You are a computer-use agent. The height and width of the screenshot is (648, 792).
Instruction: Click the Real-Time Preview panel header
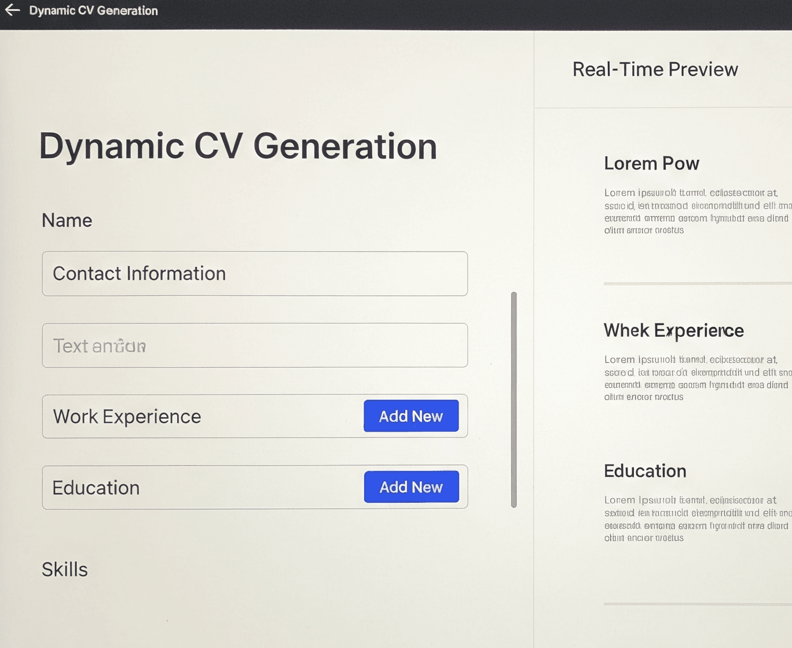point(655,69)
